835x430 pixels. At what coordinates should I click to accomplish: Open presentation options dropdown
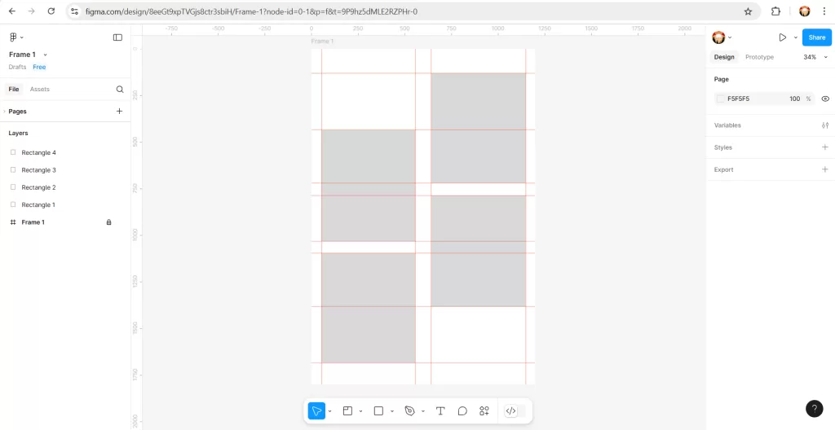tap(796, 37)
